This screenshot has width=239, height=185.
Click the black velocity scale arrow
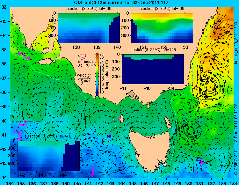85,78
